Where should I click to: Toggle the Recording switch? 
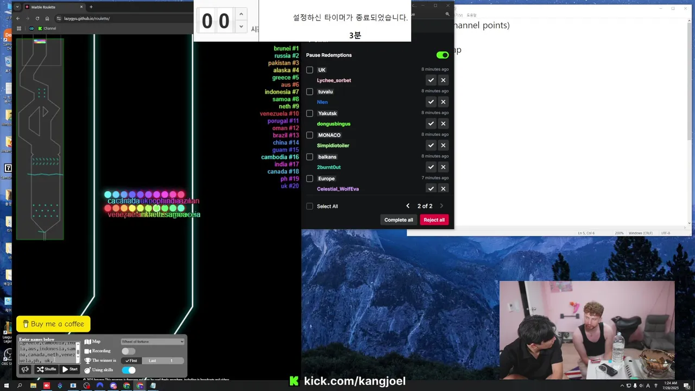(x=128, y=351)
